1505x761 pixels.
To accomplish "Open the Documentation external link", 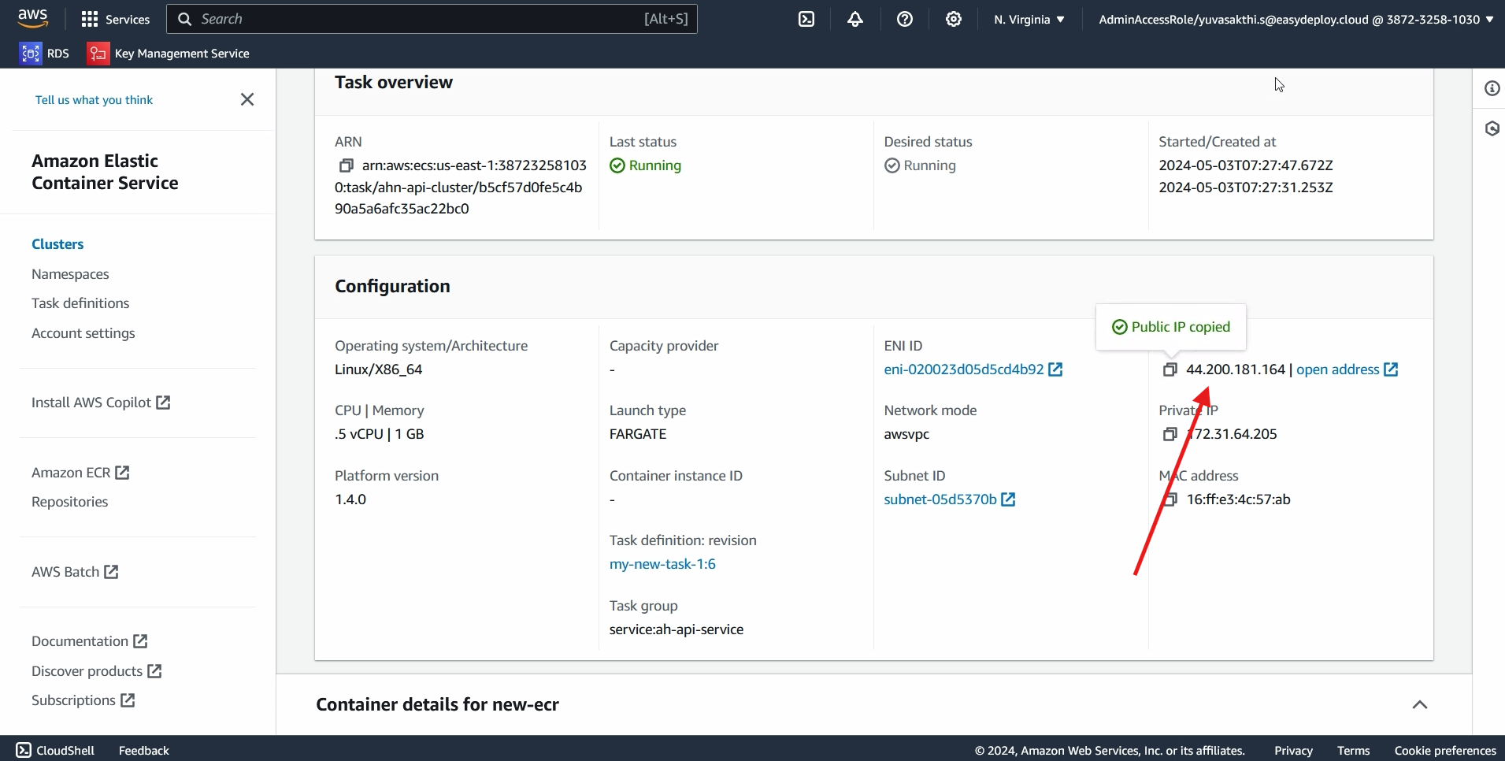I will (x=90, y=641).
